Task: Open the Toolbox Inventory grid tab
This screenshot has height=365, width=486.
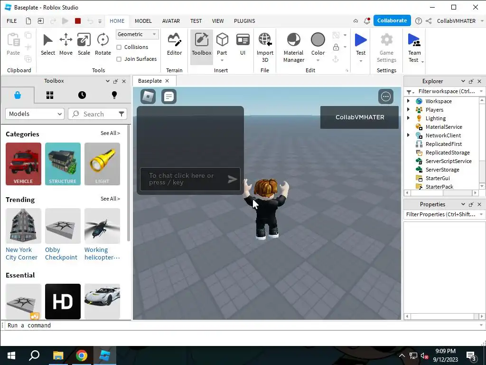Action: pyautogui.click(x=50, y=95)
